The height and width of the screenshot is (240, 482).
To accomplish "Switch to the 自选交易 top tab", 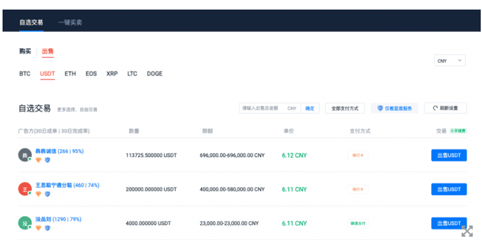I will (x=31, y=22).
